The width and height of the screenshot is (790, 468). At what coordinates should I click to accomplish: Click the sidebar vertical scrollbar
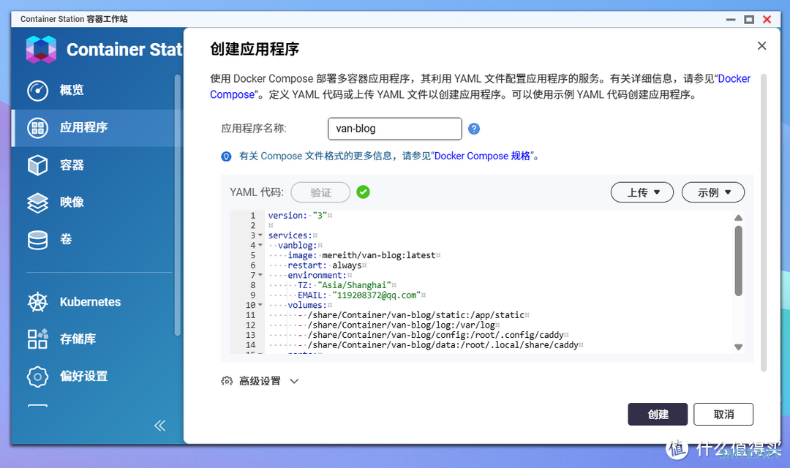(177, 205)
